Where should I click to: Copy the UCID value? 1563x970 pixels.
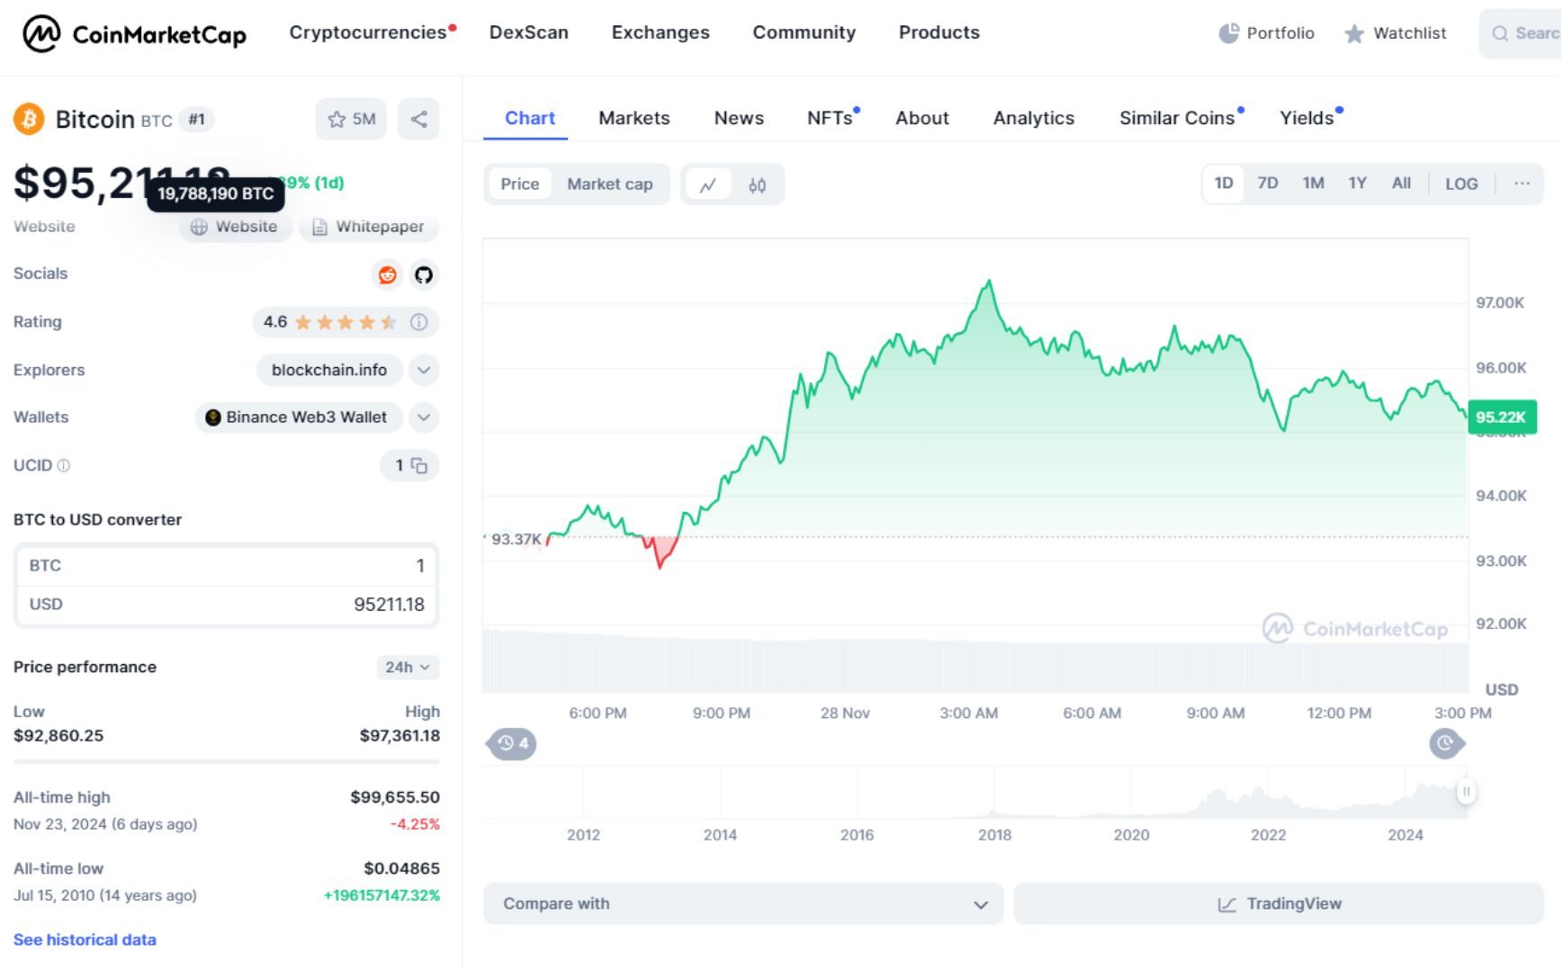coord(419,466)
